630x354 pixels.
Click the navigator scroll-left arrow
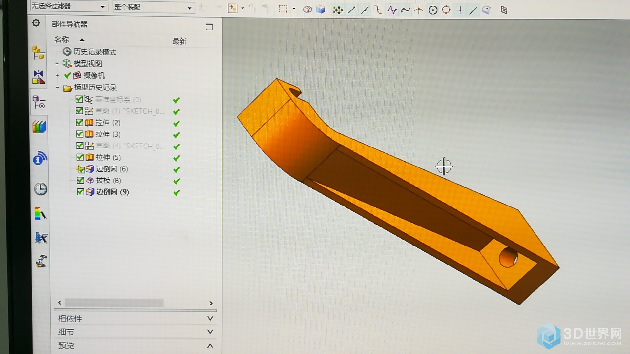[60, 303]
